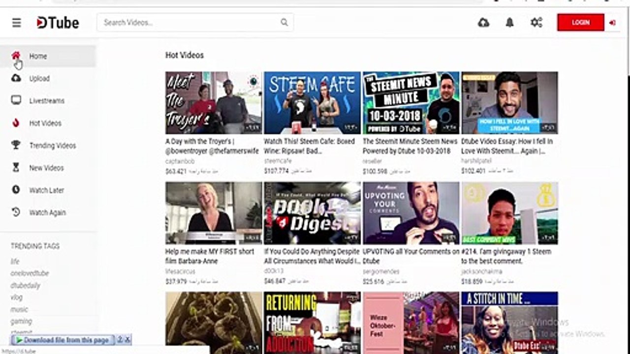Open the Best Comment Wins thumbnail

tap(509, 213)
